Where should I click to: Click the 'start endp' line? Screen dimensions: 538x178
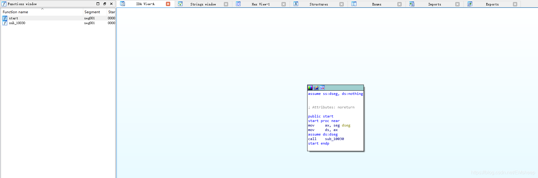click(x=319, y=143)
